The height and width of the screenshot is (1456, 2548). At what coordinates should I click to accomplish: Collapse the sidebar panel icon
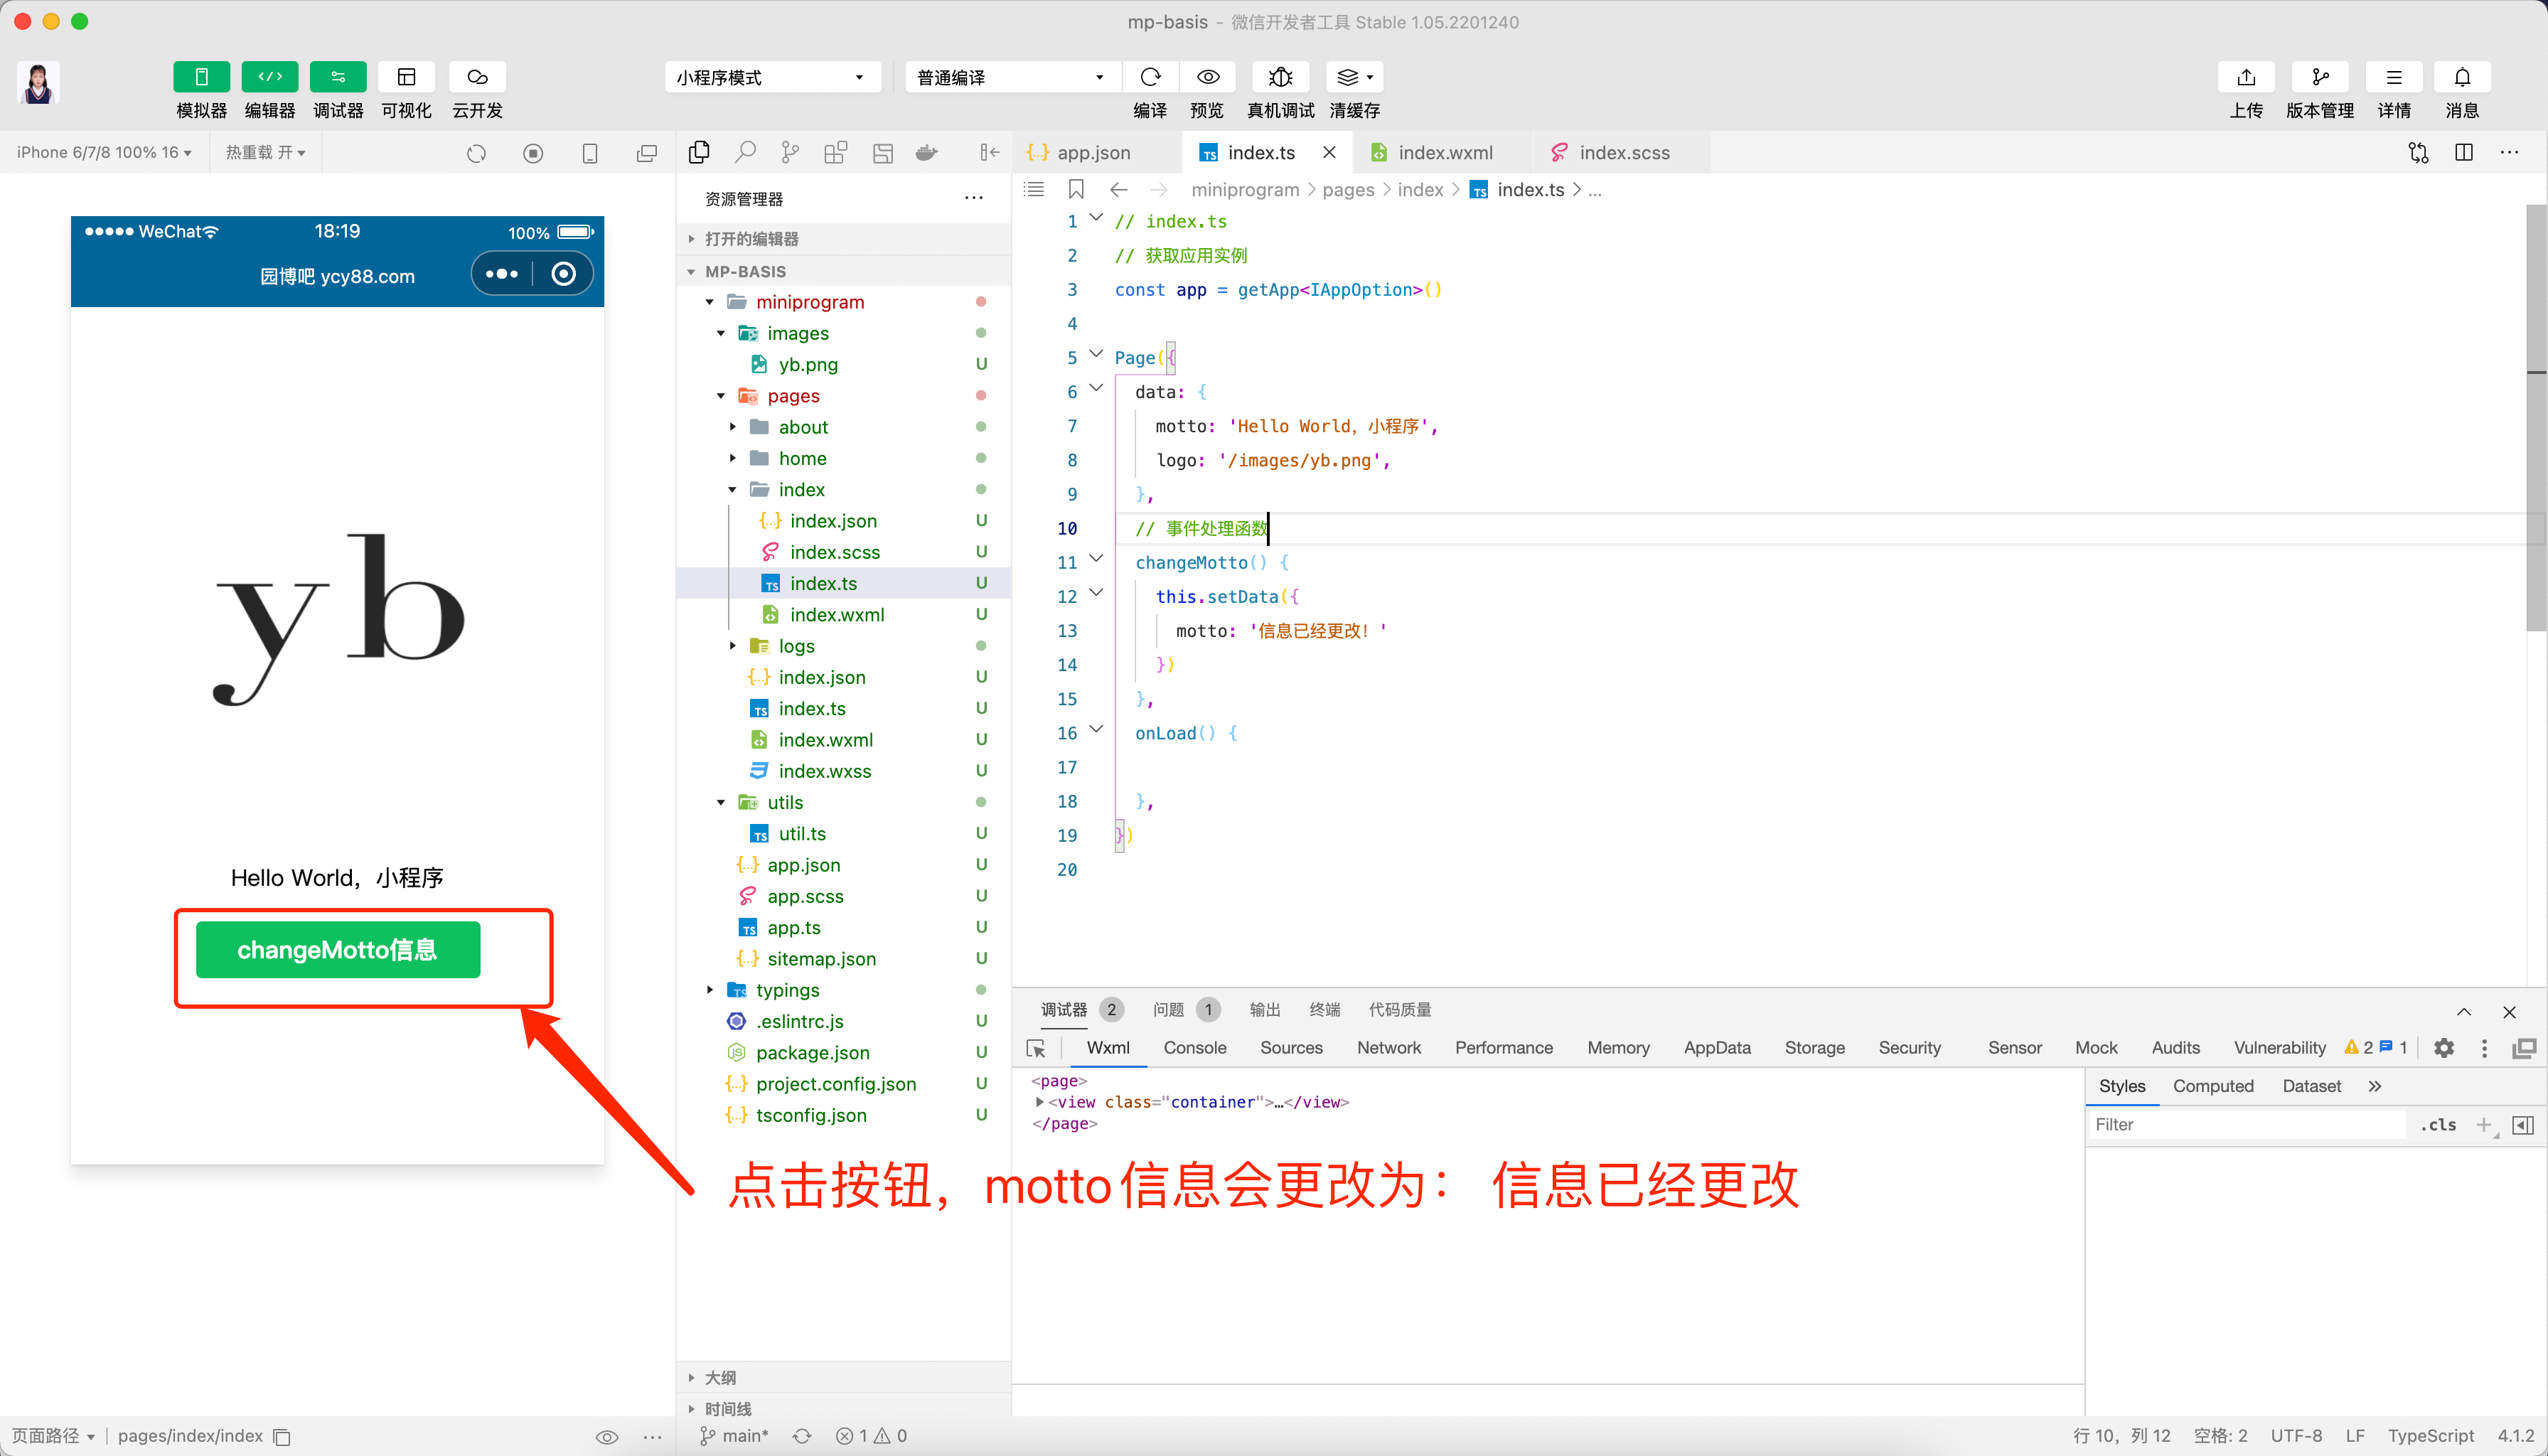989,152
